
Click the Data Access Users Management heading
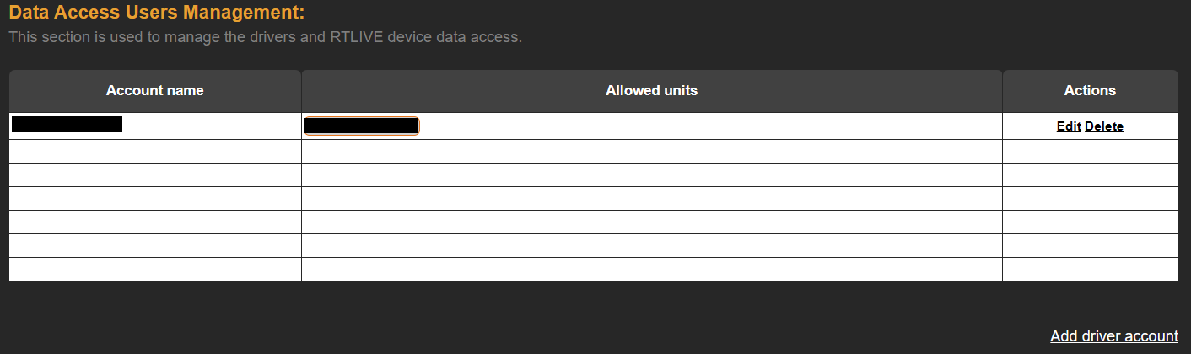(157, 13)
